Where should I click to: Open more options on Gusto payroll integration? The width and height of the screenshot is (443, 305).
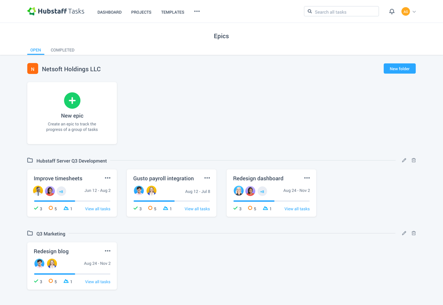pos(207,178)
